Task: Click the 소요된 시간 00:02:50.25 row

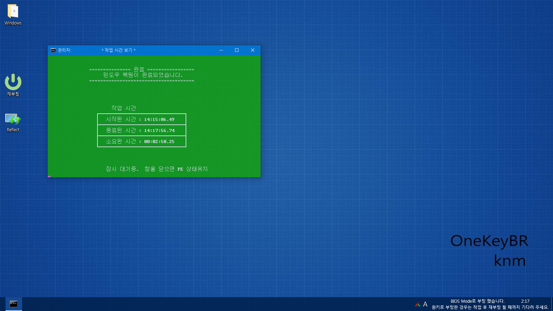Action: pyautogui.click(x=142, y=141)
